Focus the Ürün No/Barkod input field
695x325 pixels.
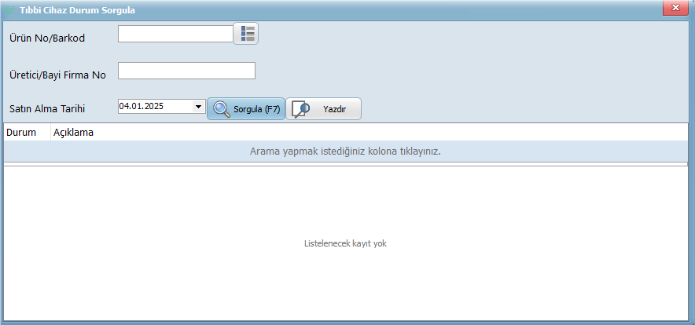(175, 33)
